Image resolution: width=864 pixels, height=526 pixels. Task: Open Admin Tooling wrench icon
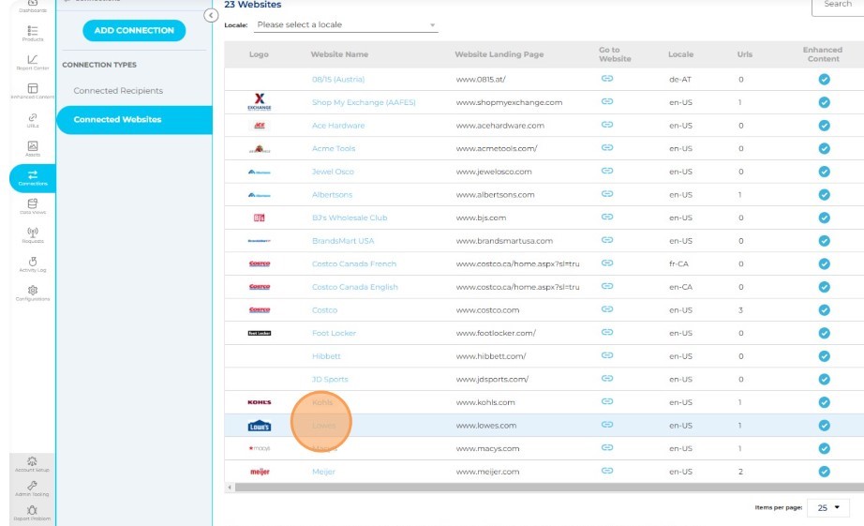click(x=32, y=488)
